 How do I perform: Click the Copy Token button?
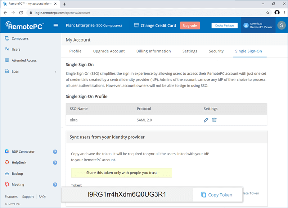click(x=216, y=195)
